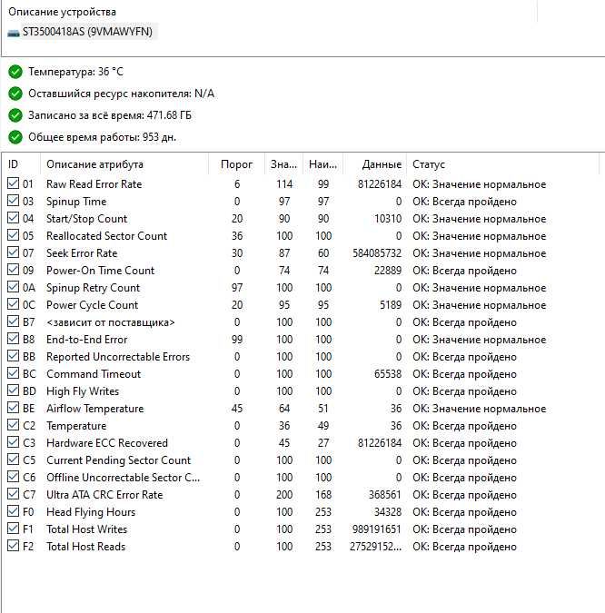Click the Статус column header
605x613 pixels.
point(502,164)
